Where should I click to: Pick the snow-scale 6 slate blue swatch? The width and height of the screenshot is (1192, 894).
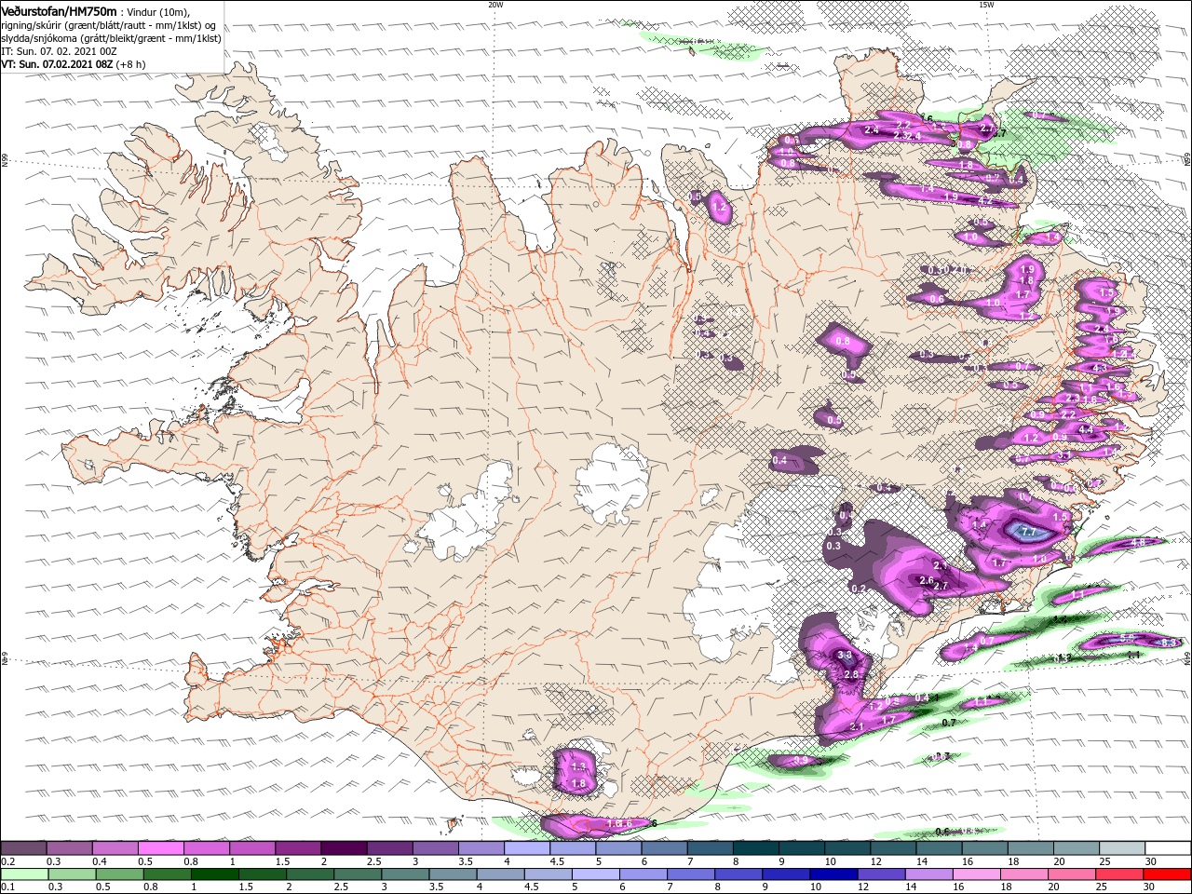(x=665, y=848)
